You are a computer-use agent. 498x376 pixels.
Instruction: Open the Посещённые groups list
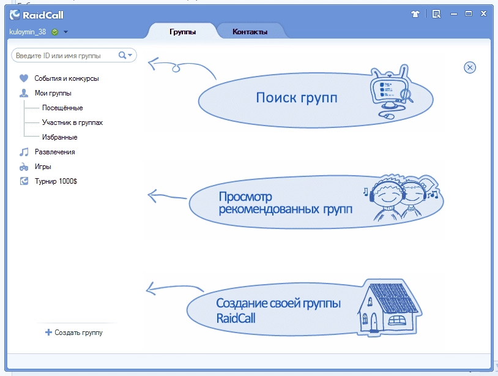coord(62,108)
